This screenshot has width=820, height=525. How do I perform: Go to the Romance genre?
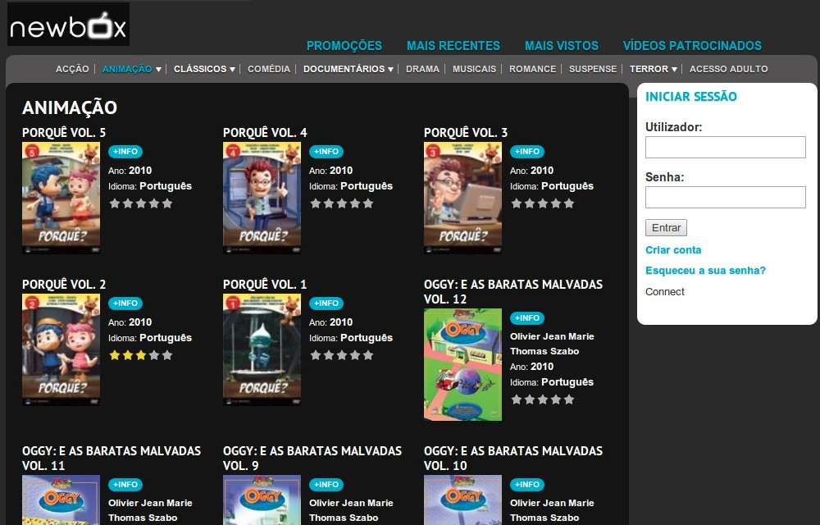click(x=533, y=69)
